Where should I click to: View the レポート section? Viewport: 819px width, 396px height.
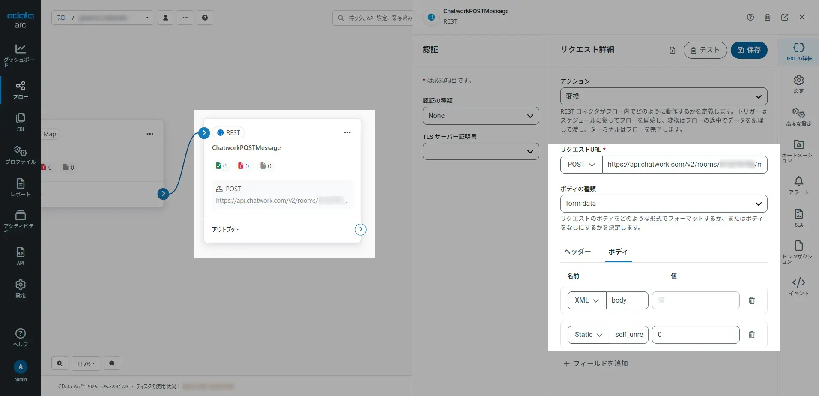[20, 187]
